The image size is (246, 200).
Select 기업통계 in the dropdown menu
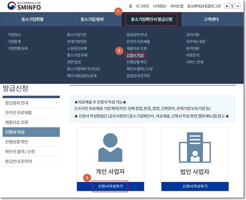[x=14, y=41]
